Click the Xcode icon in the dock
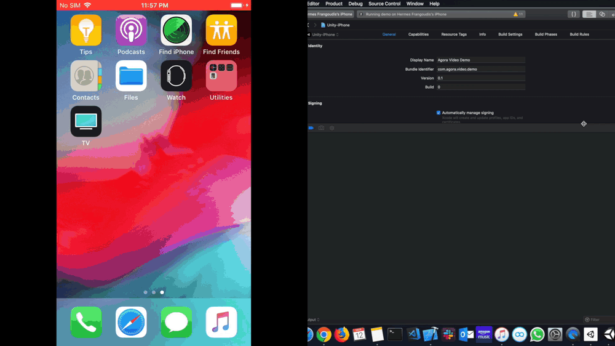Viewport: 615px width, 346px height. pyautogui.click(x=430, y=335)
